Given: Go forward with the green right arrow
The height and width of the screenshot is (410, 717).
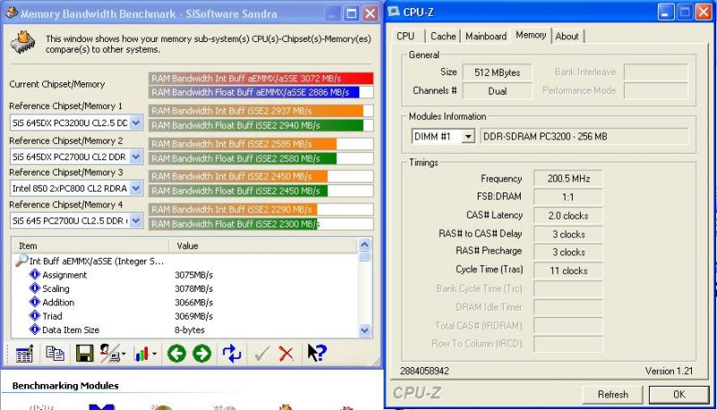Looking at the screenshot, I should pos(202,354).
